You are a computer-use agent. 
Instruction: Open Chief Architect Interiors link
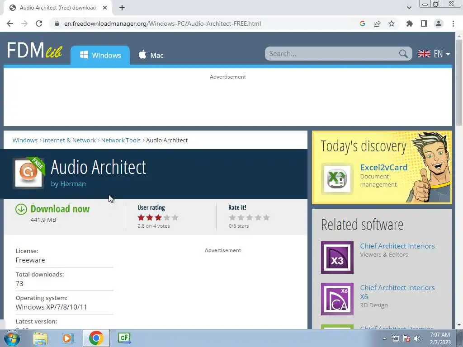397,246
